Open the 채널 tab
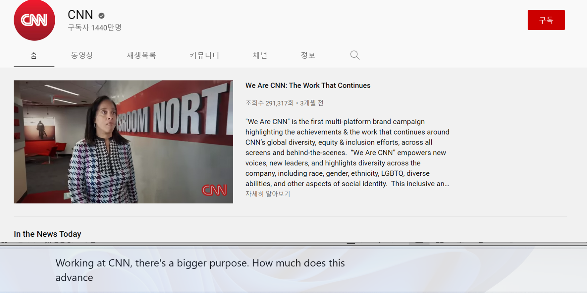The width and height of the screenshot is (587, 293). (x=260, y=55)
